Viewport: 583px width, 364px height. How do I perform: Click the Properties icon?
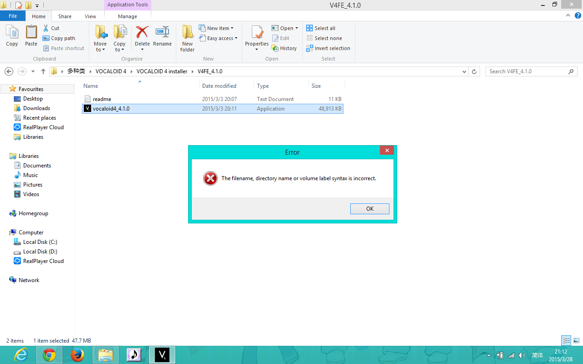tap(257, 33)
